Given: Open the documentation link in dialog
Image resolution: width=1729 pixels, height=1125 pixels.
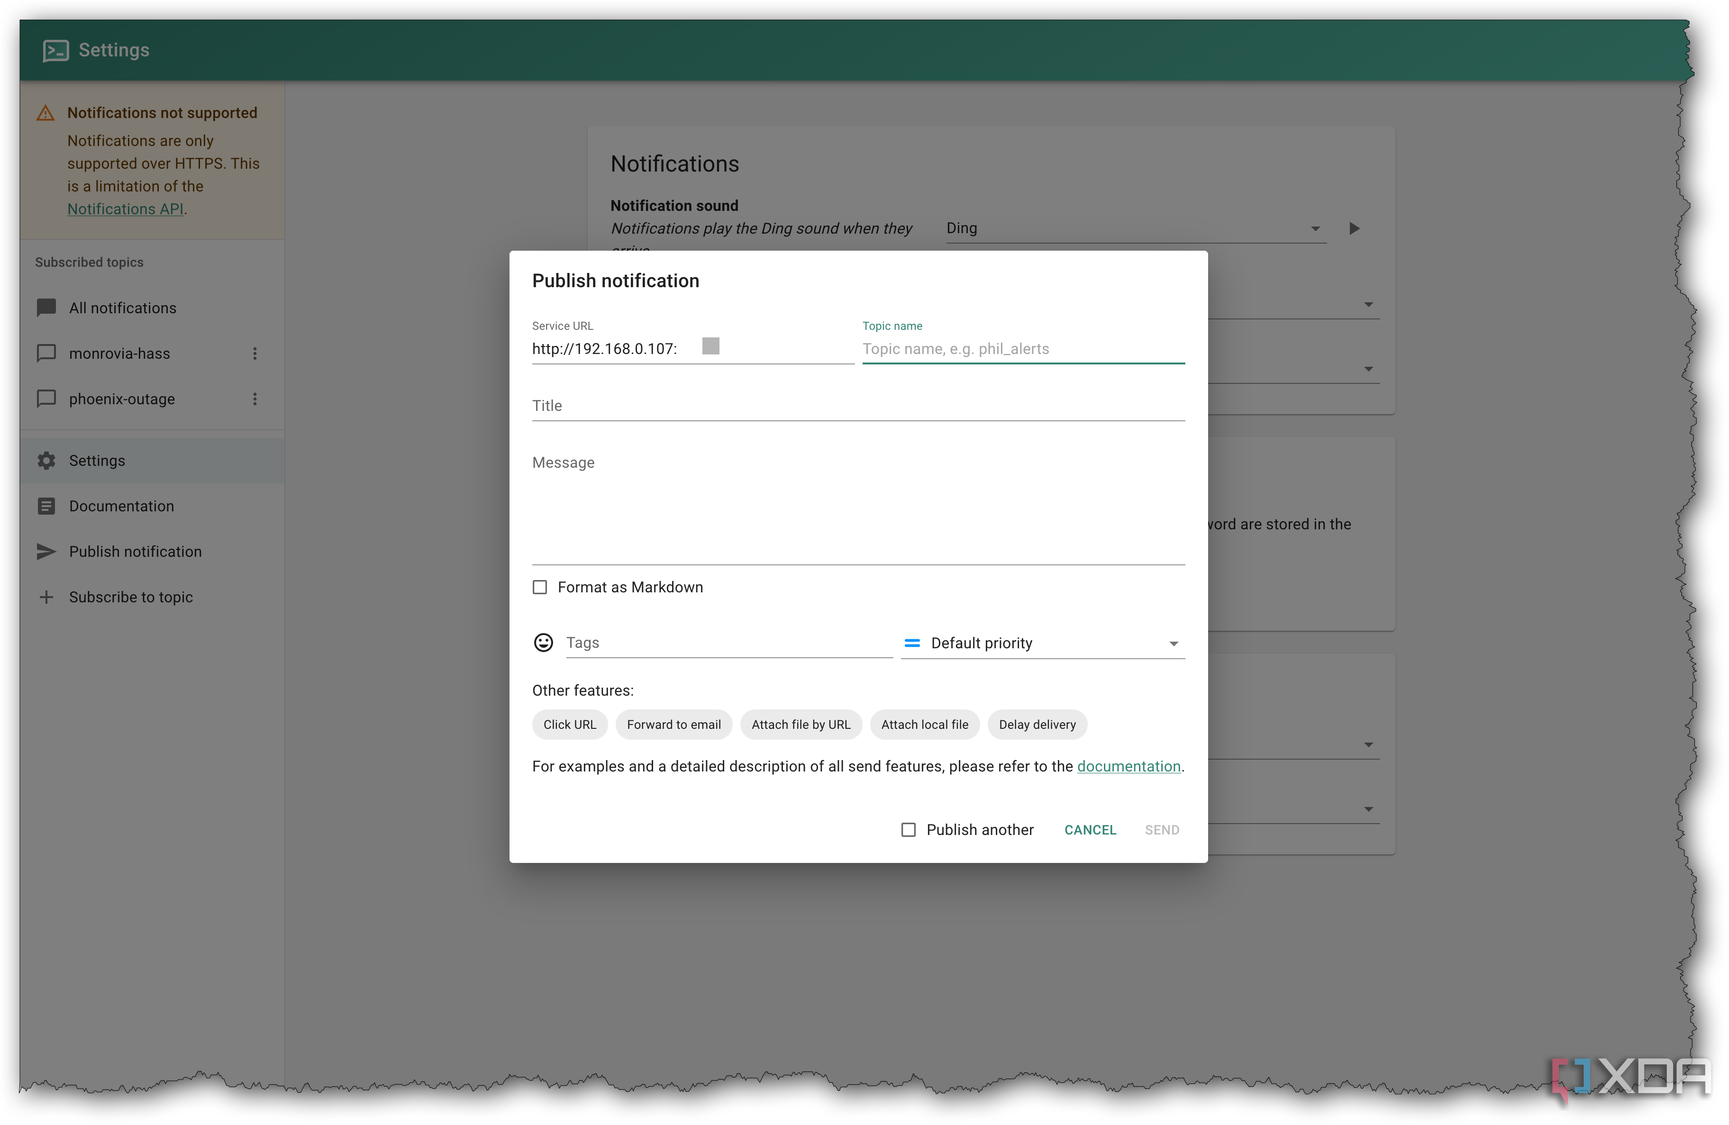Looking at the screenshot, I should [1129, 767].
